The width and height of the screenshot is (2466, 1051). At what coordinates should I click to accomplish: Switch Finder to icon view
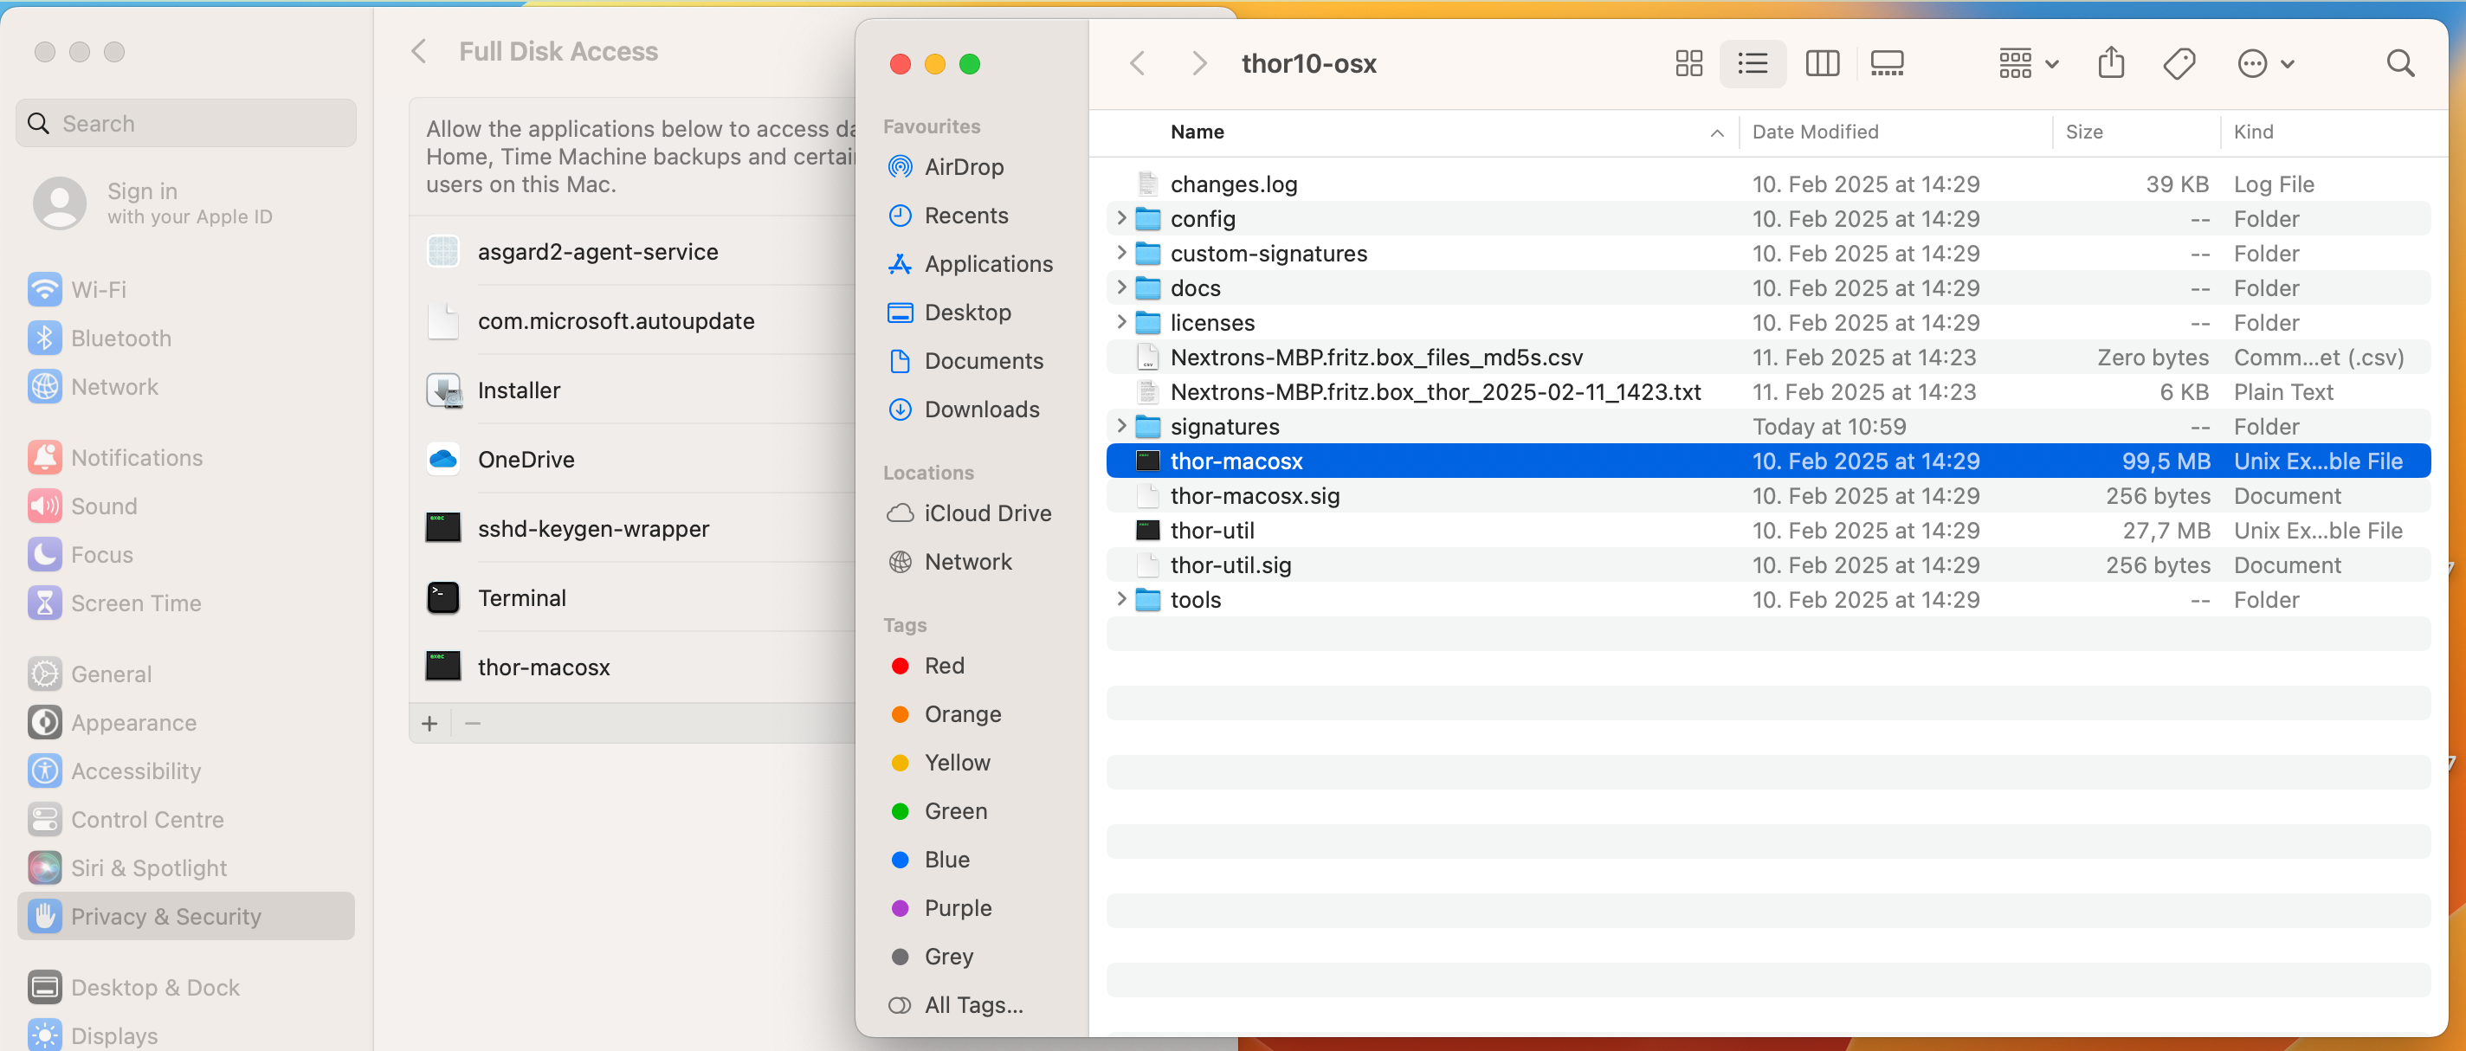tap(1688, 64)
